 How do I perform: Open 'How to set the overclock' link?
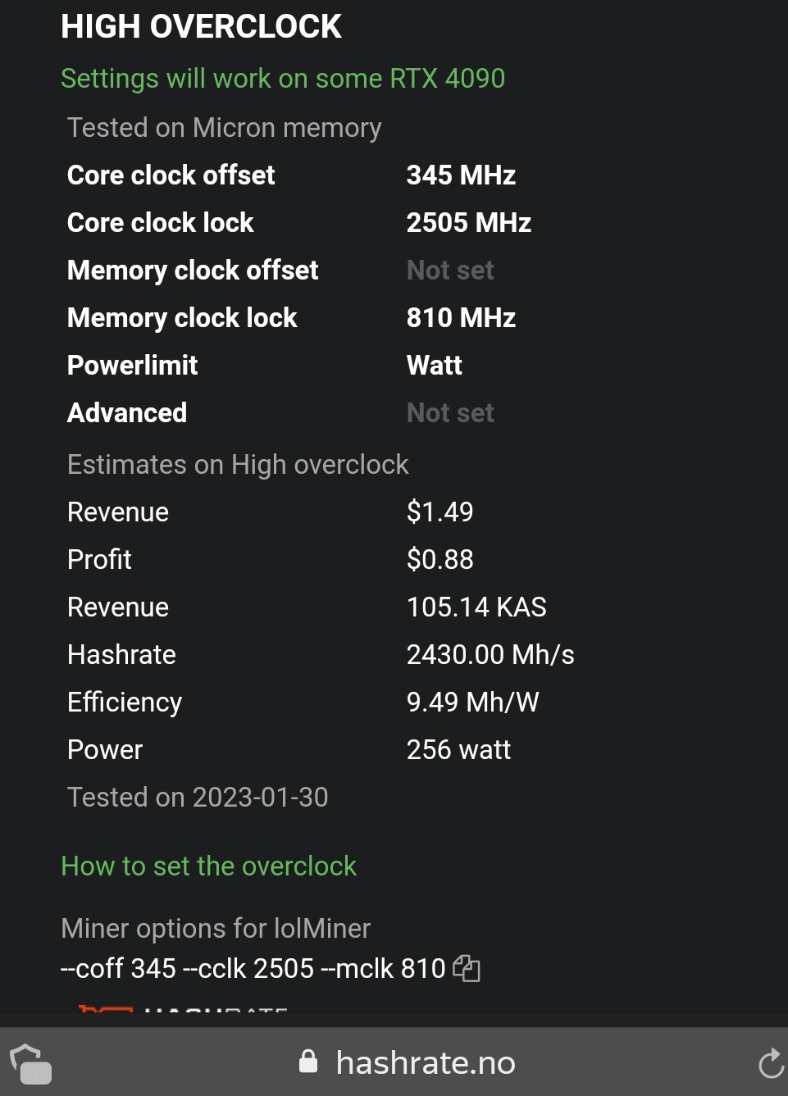[x=209, y=866]
